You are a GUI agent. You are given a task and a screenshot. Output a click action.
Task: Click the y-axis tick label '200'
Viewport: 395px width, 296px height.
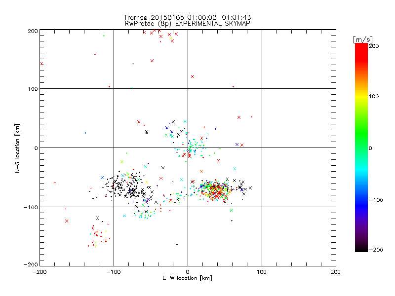[33, 31]
